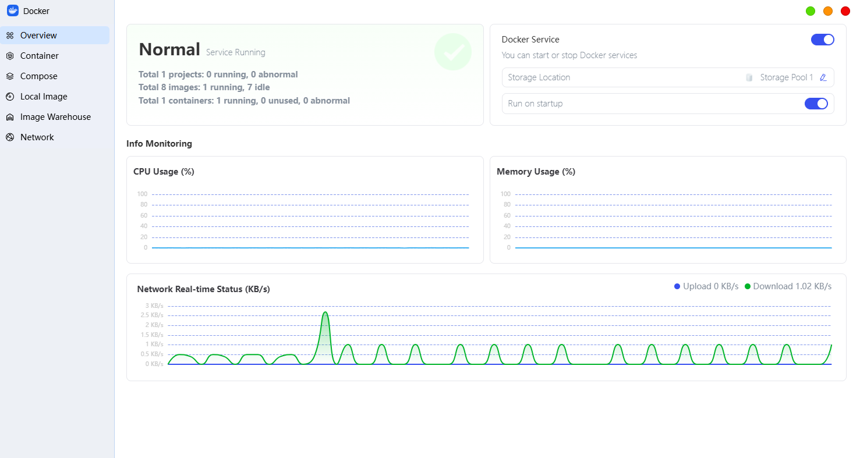Click the Image Warehouse icon
This screenshot has height=458, width=860.
point(10,117)
